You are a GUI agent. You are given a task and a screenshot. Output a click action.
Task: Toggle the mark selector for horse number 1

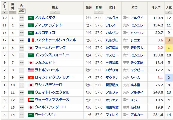(x=22, y=18)
